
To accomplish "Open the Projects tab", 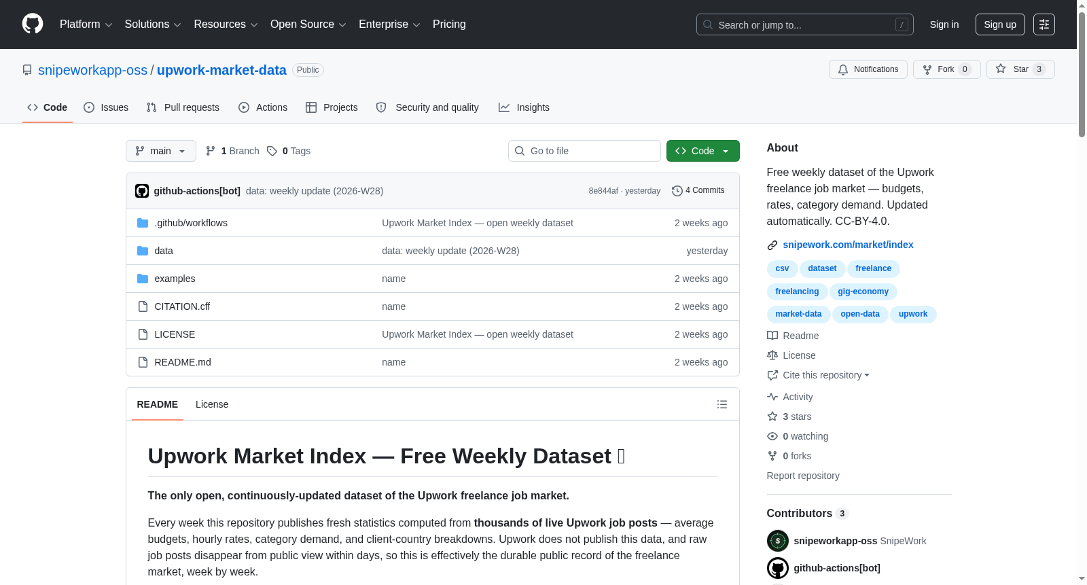I will pyautogui.click(x=332, y=107).
